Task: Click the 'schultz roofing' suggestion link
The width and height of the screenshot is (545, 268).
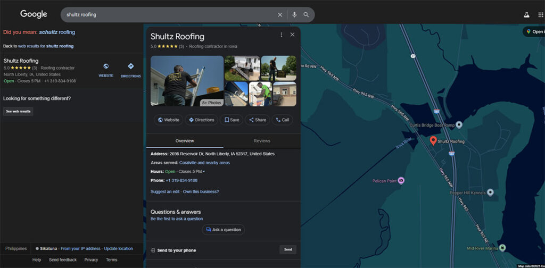Action: (x=57, y=32)
